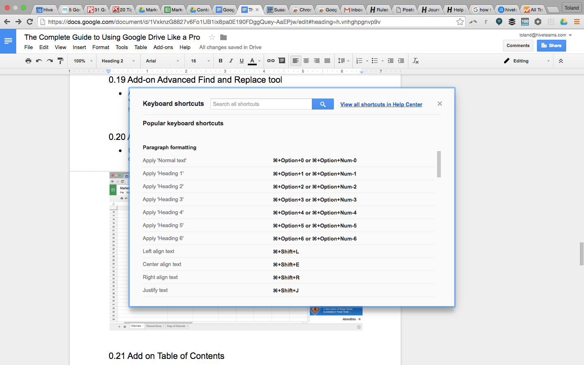Click the Paint format tool
584x365 pixels.
coord(60,61)
